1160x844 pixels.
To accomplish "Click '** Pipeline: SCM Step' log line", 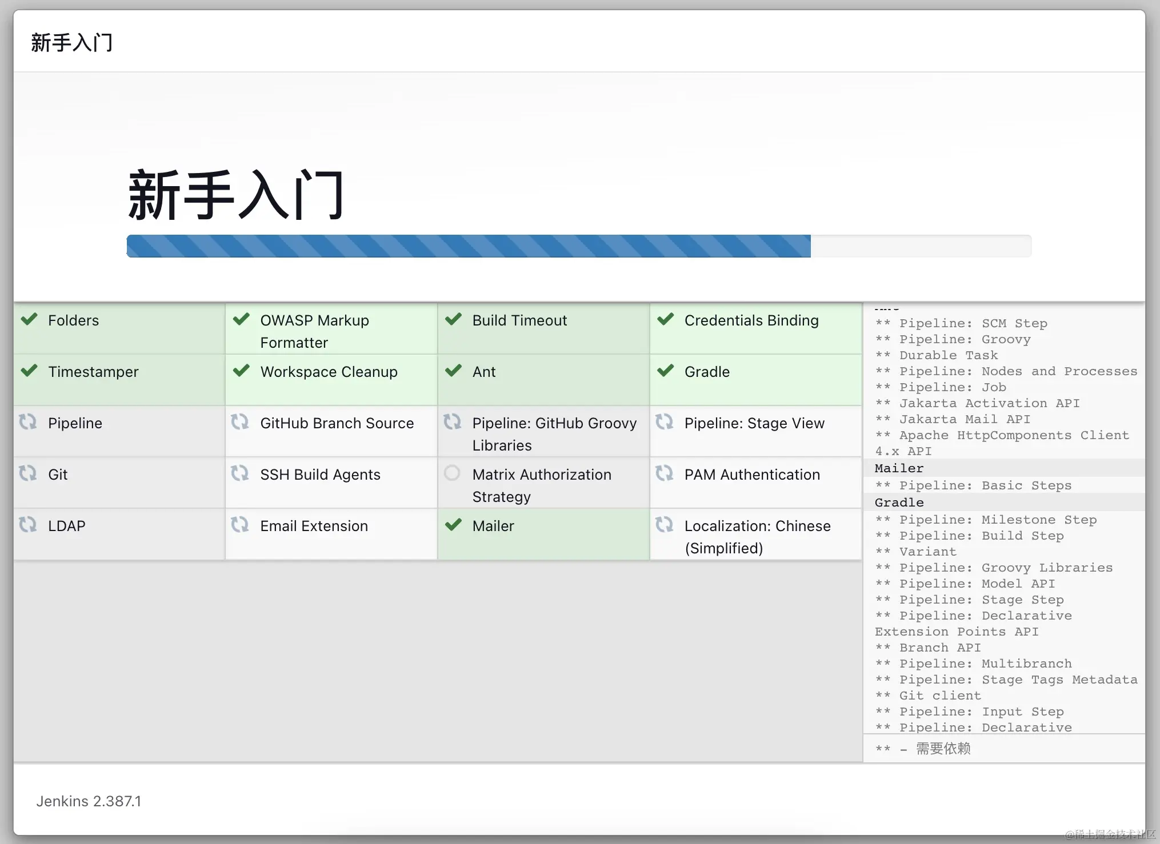I will (x=961, y=323).
